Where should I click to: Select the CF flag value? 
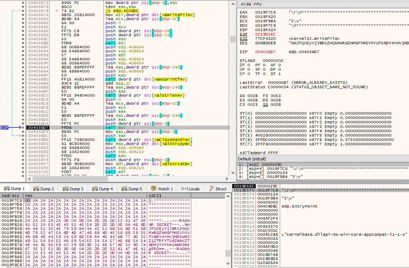tap(249, 74)
